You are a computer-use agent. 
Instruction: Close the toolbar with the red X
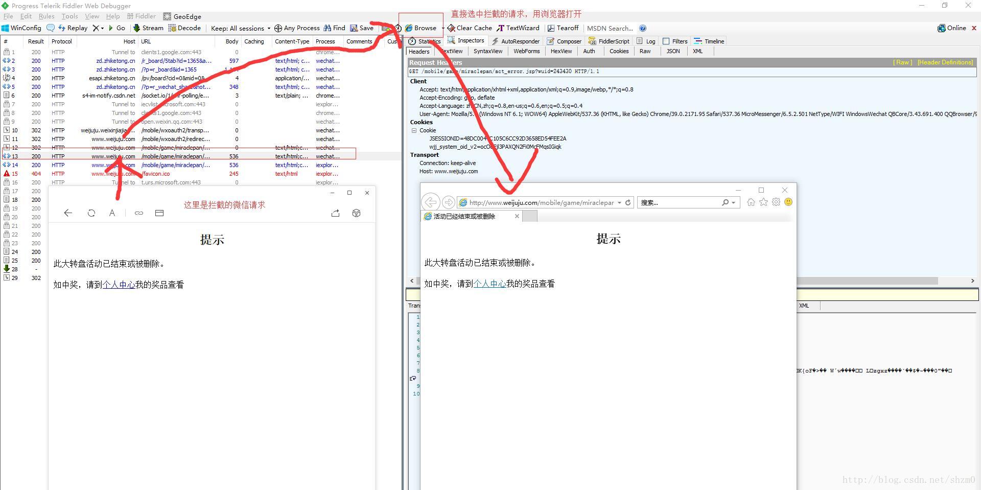[974, 28]
